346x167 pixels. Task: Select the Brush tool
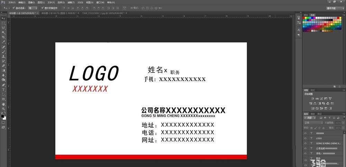(3, 51)
